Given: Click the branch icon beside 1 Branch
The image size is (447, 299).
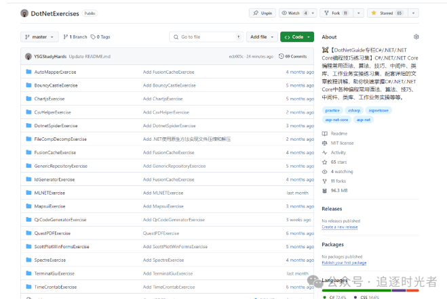Looking at the screenshot, I should click(x=66, y=37).
